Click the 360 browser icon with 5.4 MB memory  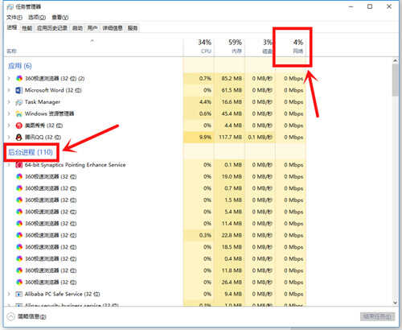coord(19,212)
